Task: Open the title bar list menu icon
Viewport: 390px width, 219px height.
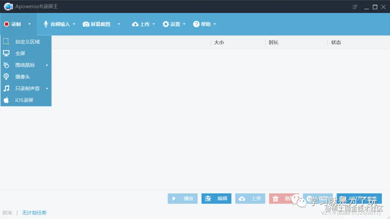Action: click(355, 7)
